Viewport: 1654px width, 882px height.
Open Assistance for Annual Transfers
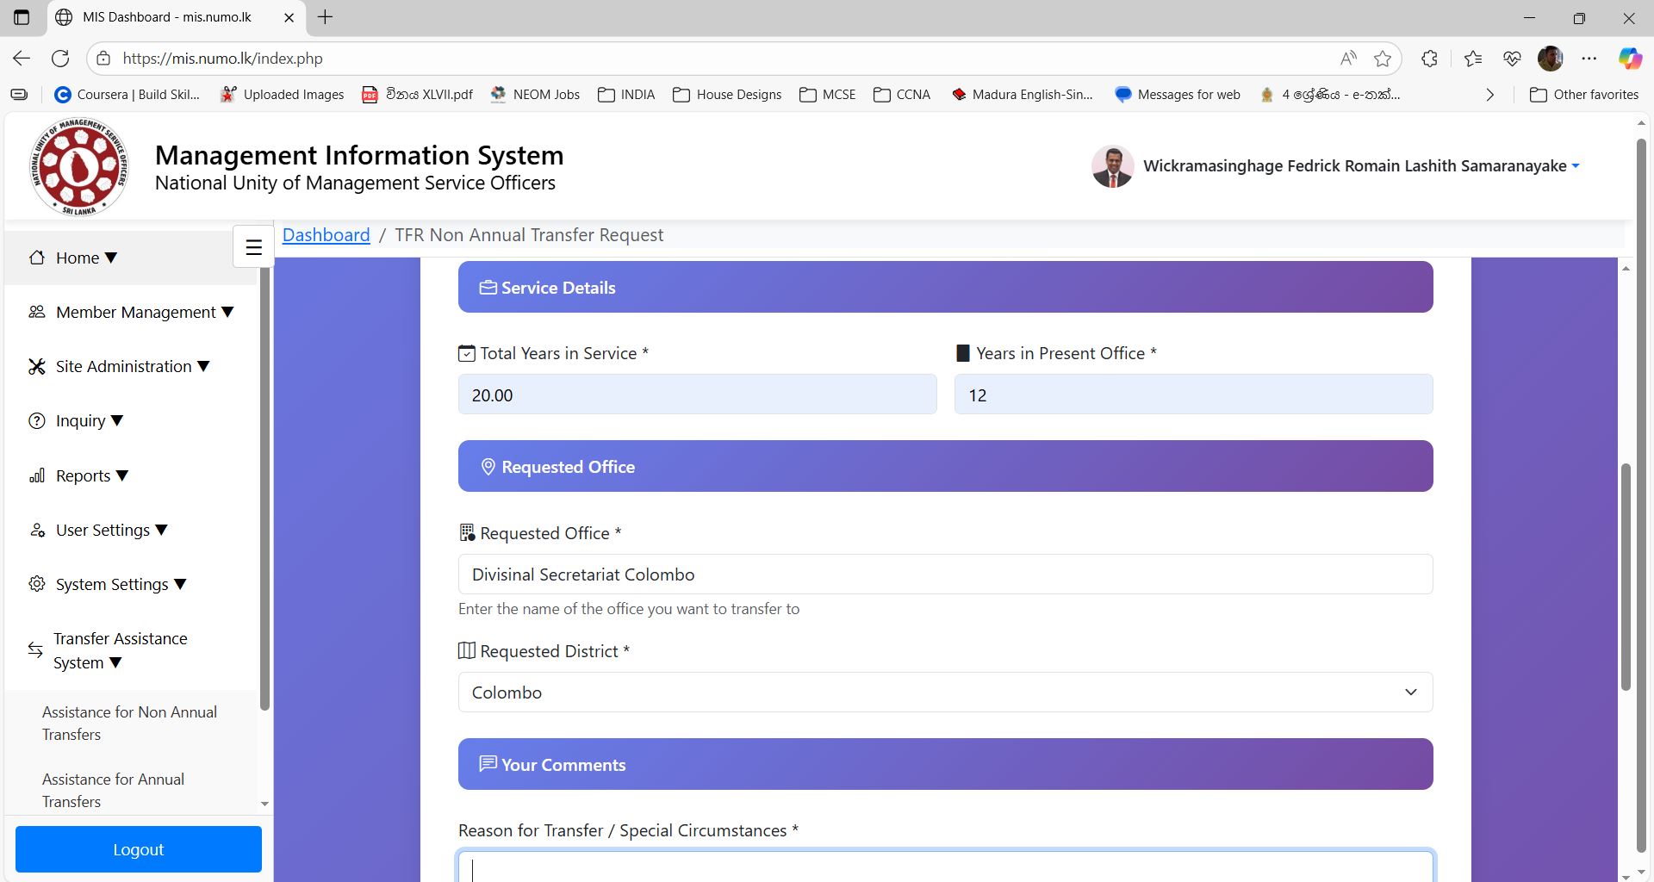point(113,790)
